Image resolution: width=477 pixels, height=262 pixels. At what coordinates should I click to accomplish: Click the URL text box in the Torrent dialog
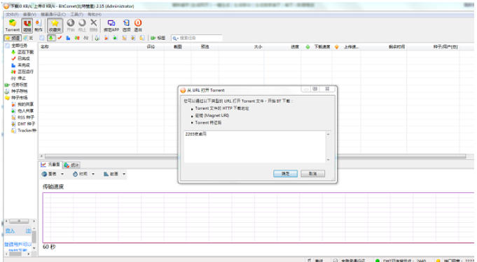click(255, 147)
